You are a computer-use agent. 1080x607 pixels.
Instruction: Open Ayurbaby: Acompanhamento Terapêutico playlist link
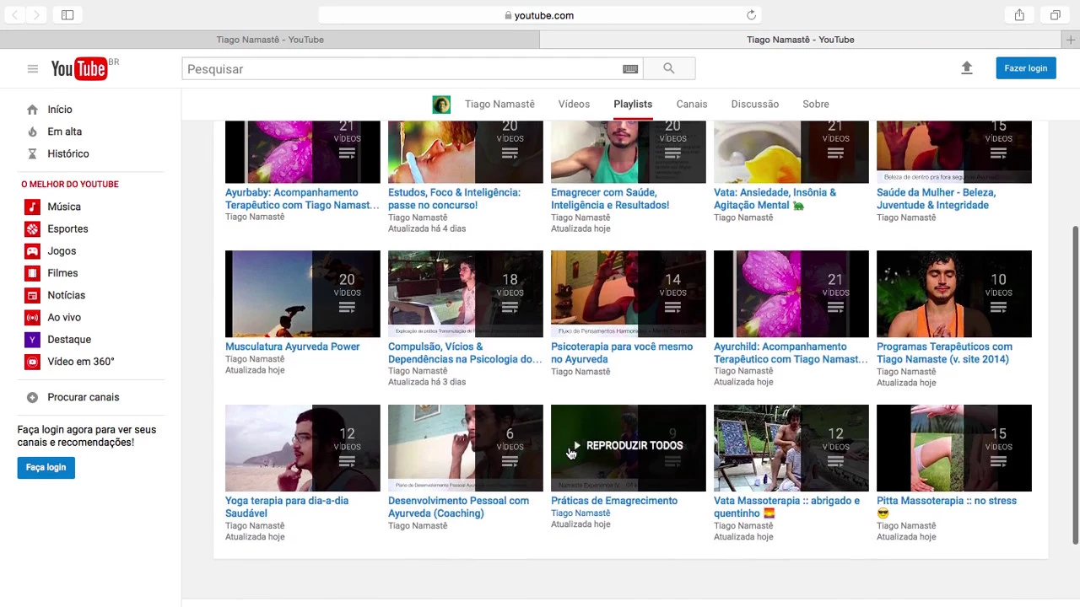302,198
